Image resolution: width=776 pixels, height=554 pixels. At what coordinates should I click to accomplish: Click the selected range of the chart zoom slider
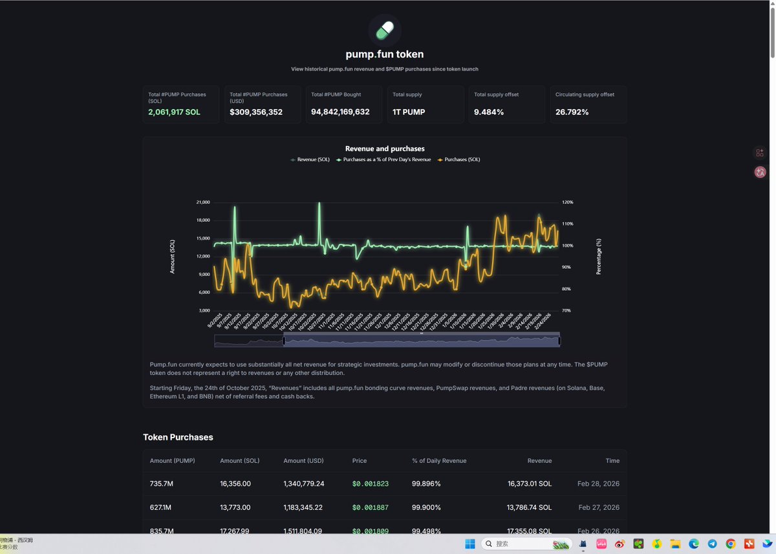coord(421,341)
